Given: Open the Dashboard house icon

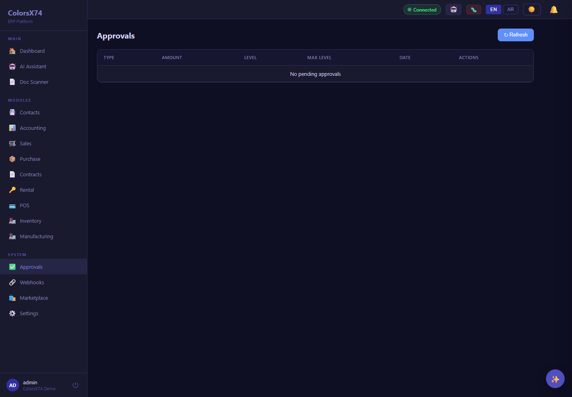Looking at the screenshot, I should click(x=12, y=51).
